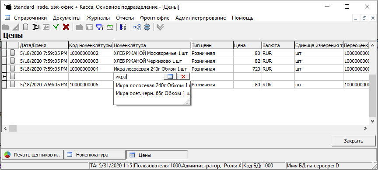Image resolution: width=378 pixels, height=170 pixels.
Task: Click the calendar date toolbar icon
Action: click(x=110, y=27)
